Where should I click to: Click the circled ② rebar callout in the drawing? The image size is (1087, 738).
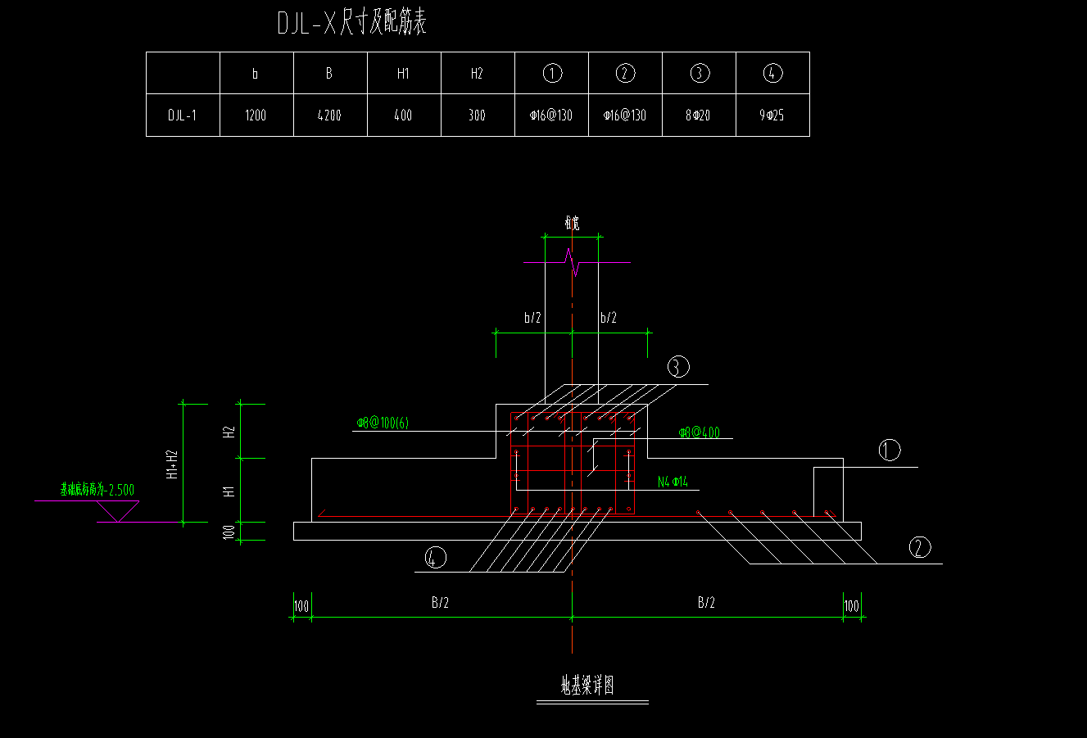(x=921, y=547)
